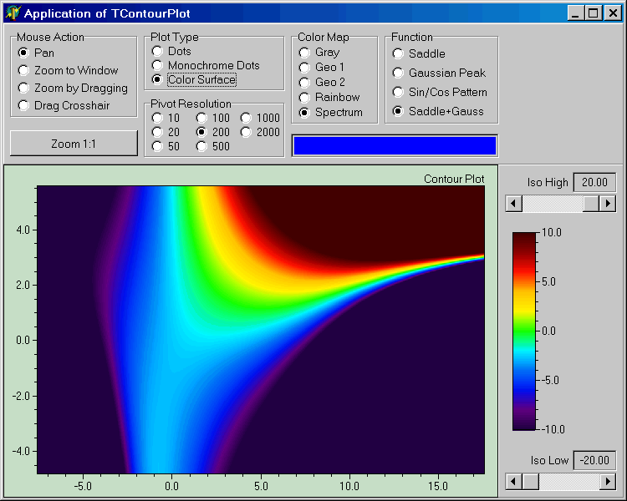Select the Sin/Cos Pattern function

coord(399,93)
